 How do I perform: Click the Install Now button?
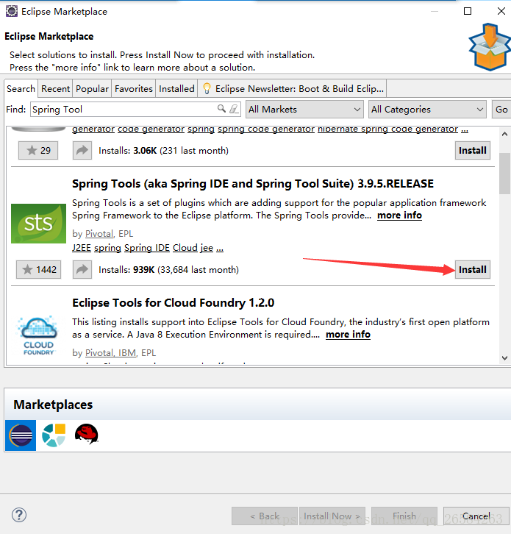(x=332, y=516)
